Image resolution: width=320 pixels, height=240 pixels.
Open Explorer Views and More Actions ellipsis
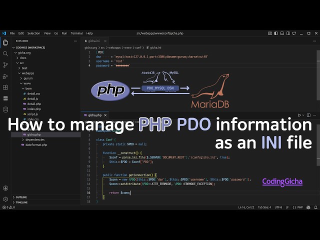[75, 41]
